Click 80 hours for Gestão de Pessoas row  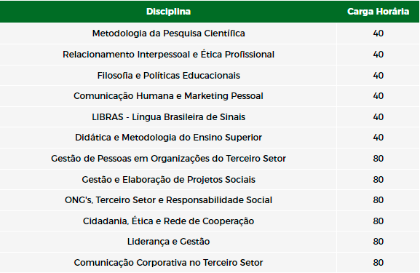click(379, 159)
